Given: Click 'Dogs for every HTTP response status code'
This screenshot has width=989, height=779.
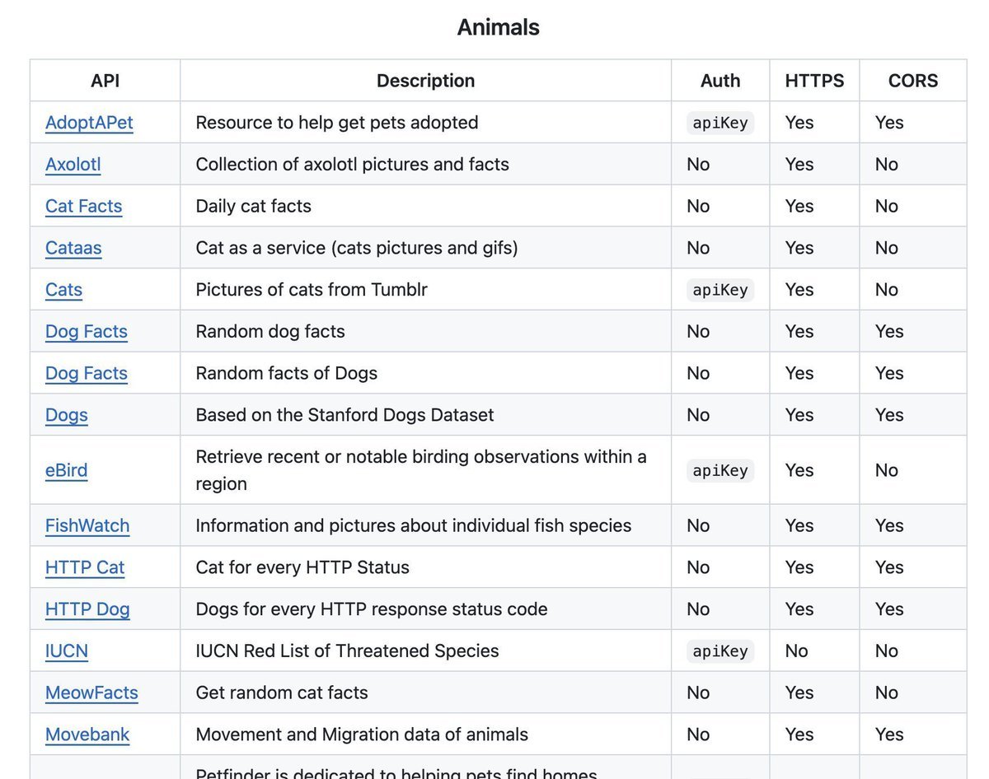Looking at the screenshot, I should pos(372,609).
